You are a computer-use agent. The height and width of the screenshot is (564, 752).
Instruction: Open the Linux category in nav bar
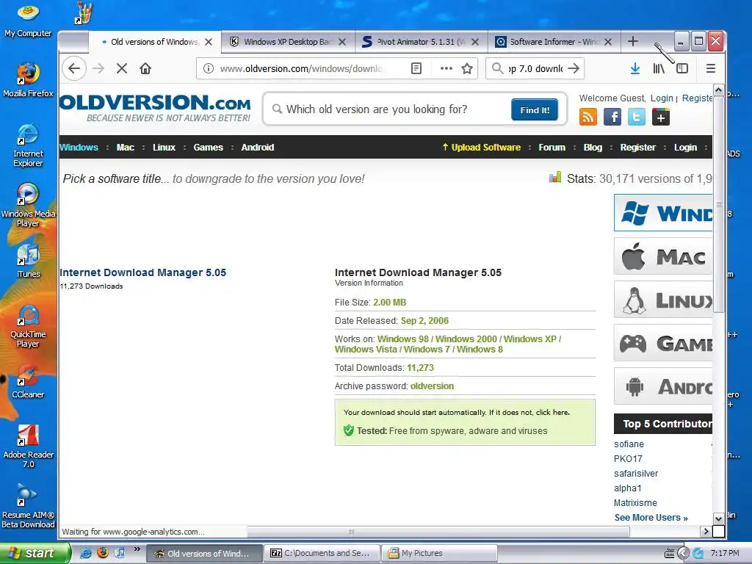[x=164, y=147]
